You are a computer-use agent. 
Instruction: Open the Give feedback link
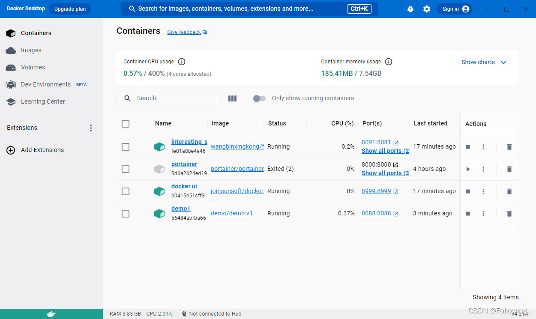click(x=184, y=33)
